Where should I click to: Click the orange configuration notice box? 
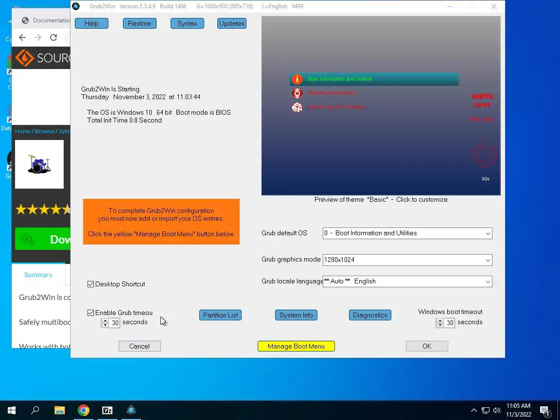point(161,222)
